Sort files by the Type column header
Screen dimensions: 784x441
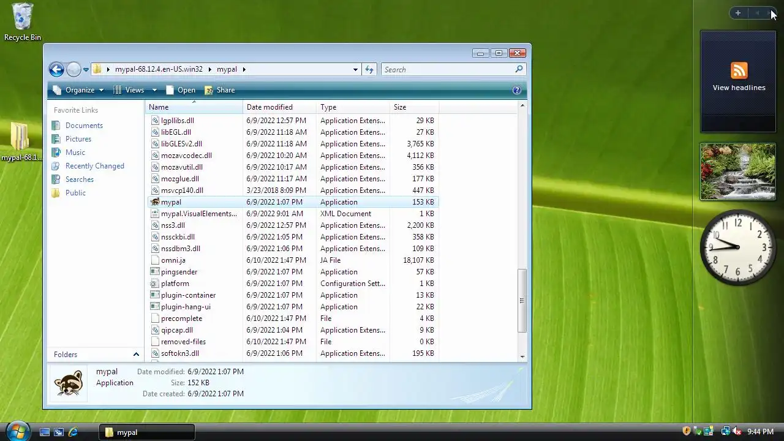353,107
